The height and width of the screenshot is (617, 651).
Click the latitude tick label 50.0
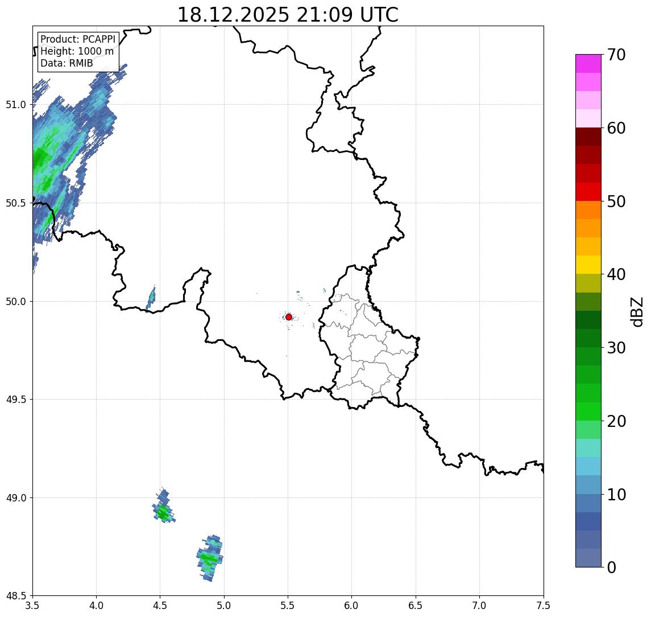pyautogui.click(x=15, y=302)
